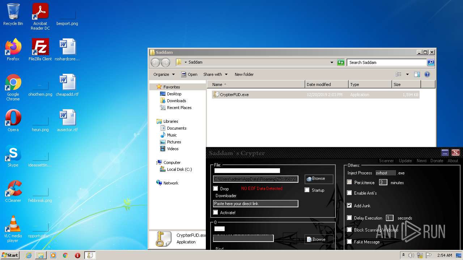This screenshot has height=260, width=463.
Task: Open the Update menu in Crypter
Action: [405, 161]
